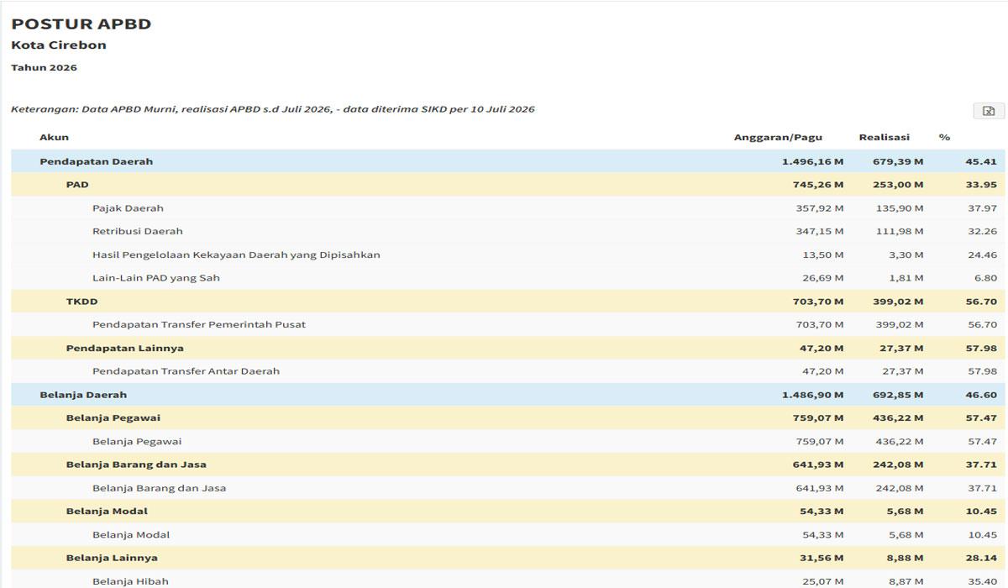Select the 37.97 percentage cell

point(982,208)
